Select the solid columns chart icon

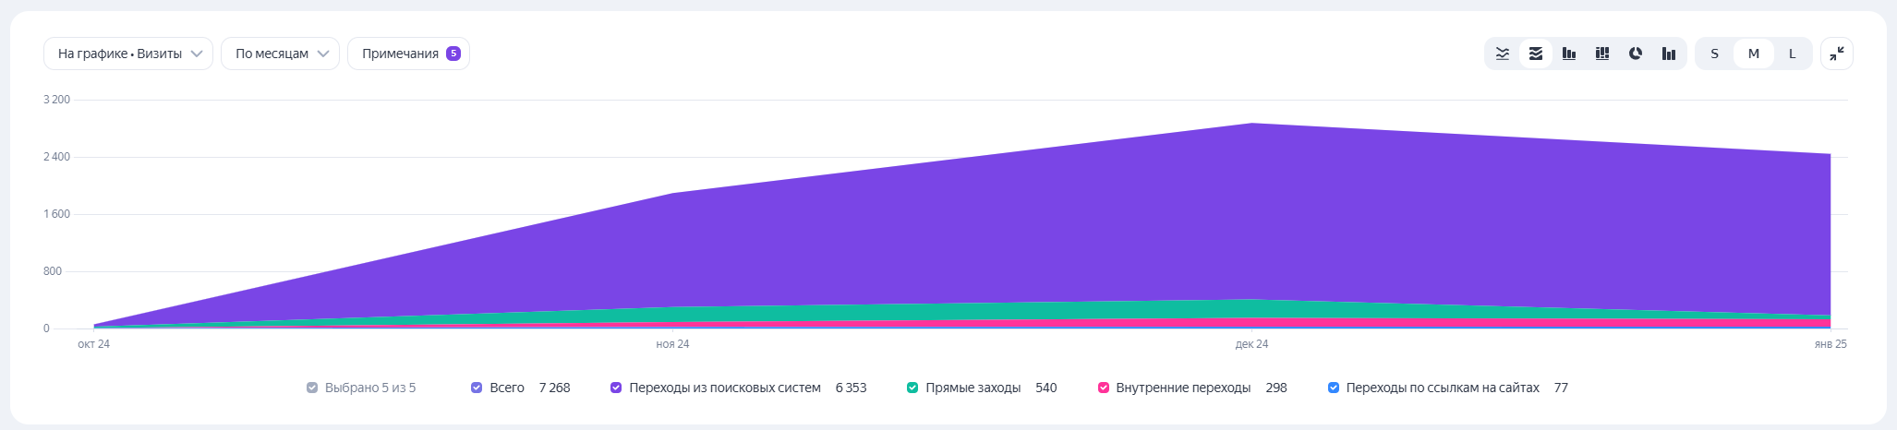click(1669, 54)
